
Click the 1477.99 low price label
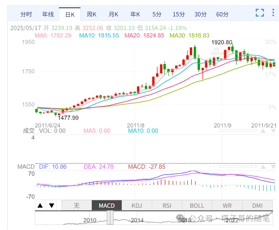[68, 118]
